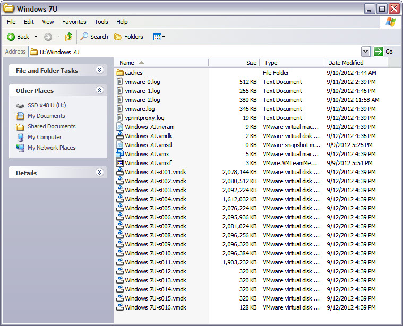Toggle the Folders pane button
The width and height of the screenshot is (403, 326).
[128, 37]
